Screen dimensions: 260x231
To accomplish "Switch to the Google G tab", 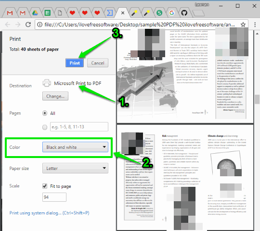I will [171, 13].
